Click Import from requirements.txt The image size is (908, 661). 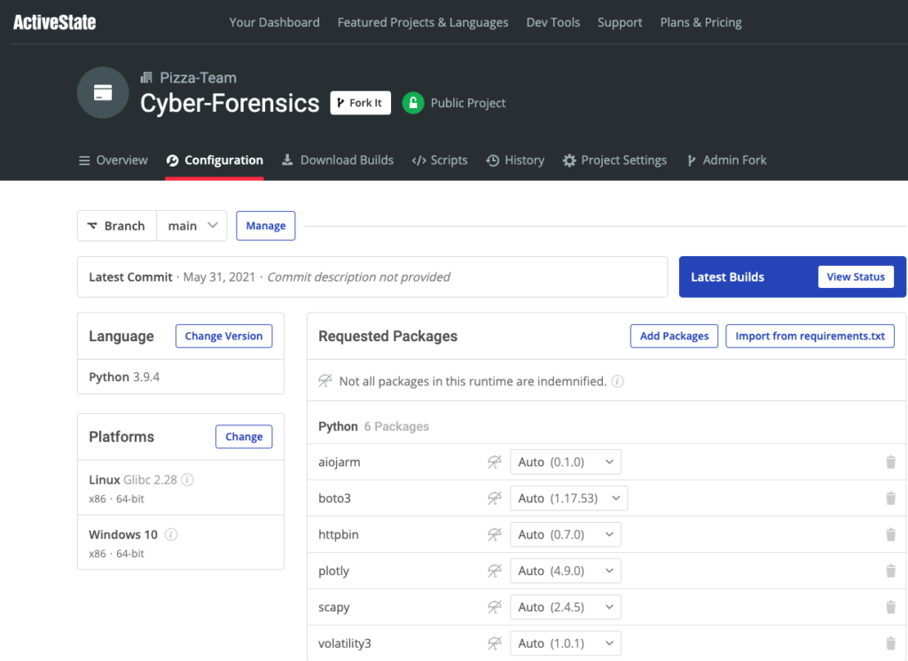tap(810, 336)
